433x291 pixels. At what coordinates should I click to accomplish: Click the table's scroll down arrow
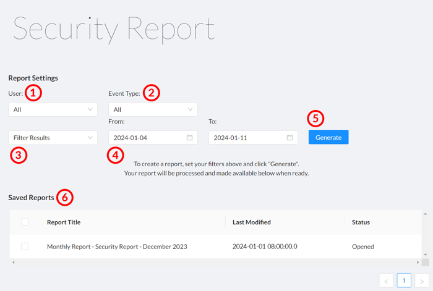click(425, 255)
